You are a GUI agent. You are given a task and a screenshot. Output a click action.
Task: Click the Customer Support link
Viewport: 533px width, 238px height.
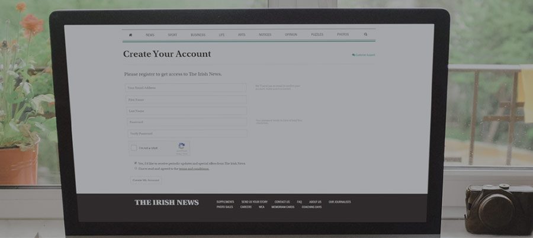(364, 55)
